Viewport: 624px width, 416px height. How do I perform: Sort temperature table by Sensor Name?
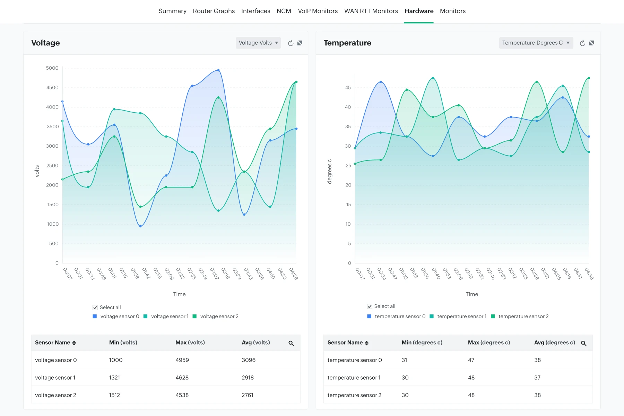(x=348, y=343)
